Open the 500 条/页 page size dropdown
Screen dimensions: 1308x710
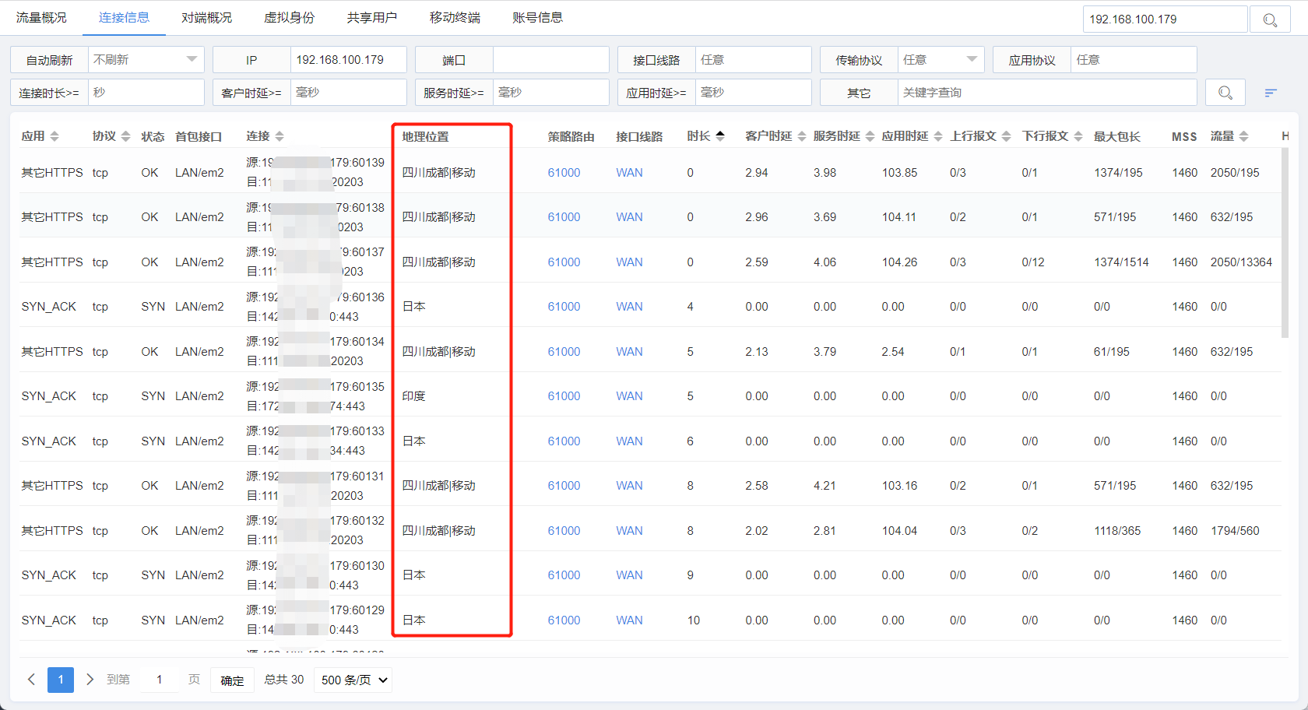(x=353, y=680)
